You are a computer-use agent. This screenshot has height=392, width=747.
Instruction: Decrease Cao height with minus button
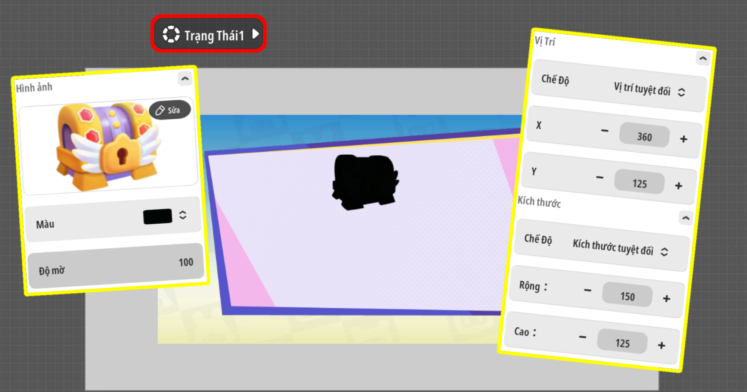point(583,337)
